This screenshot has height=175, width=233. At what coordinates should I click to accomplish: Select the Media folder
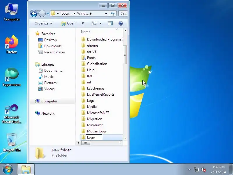(89, 106)
